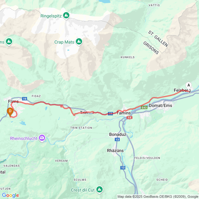The width and height of the screenshot is (199, 199).
Task: Select the white A start marker
Action: pos(189,86)
